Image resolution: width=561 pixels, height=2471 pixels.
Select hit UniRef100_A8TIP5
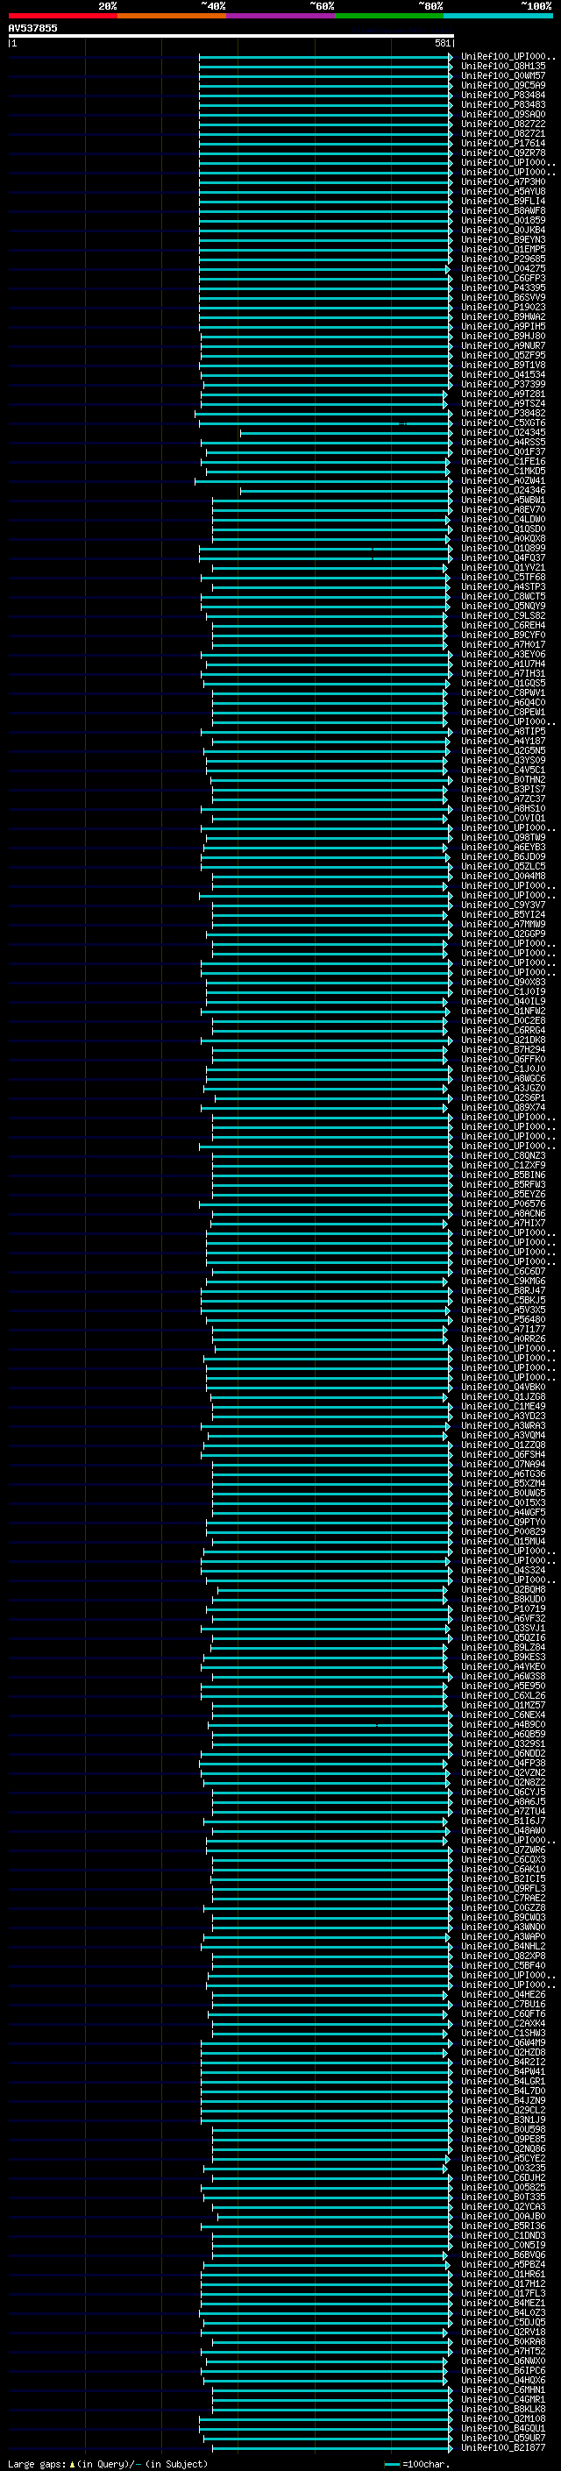tap(502, 731)
